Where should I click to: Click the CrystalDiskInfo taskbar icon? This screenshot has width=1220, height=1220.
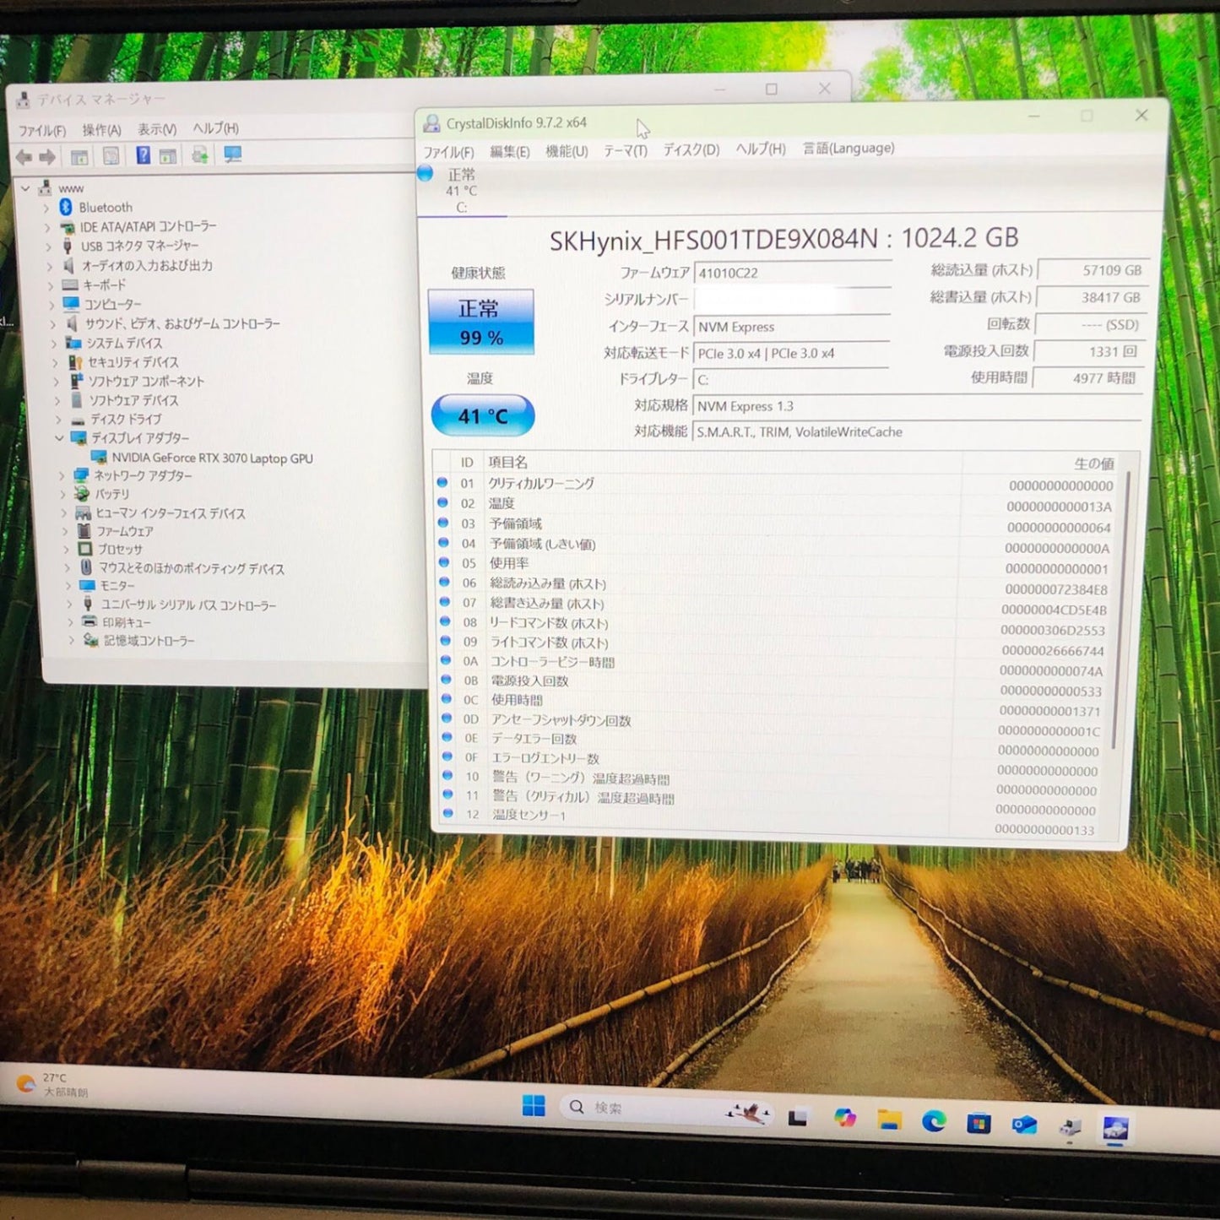pyautogui.click(x=1115, y=1129)
